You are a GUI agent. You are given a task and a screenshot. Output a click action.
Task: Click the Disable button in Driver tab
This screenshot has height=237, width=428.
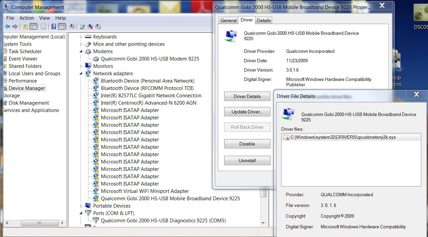(x=247, y=144)
